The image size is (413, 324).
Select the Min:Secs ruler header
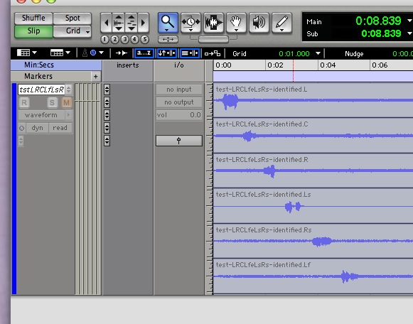[56, 65]
